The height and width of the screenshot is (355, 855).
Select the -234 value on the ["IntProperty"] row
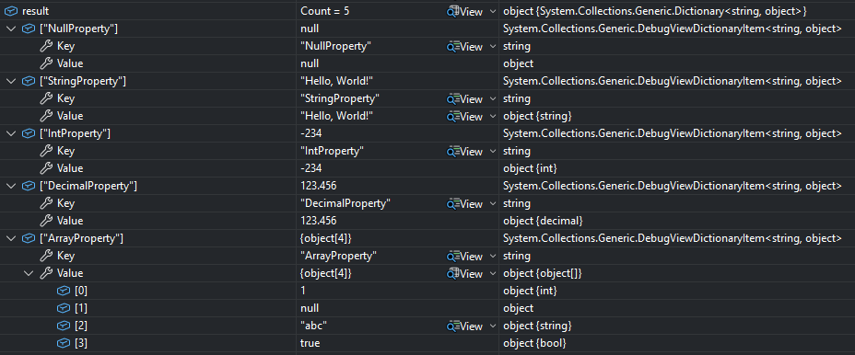[x=312, y=133]
